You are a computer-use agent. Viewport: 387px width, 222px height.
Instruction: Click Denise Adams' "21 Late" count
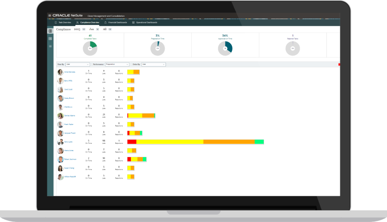pos(104,116)
